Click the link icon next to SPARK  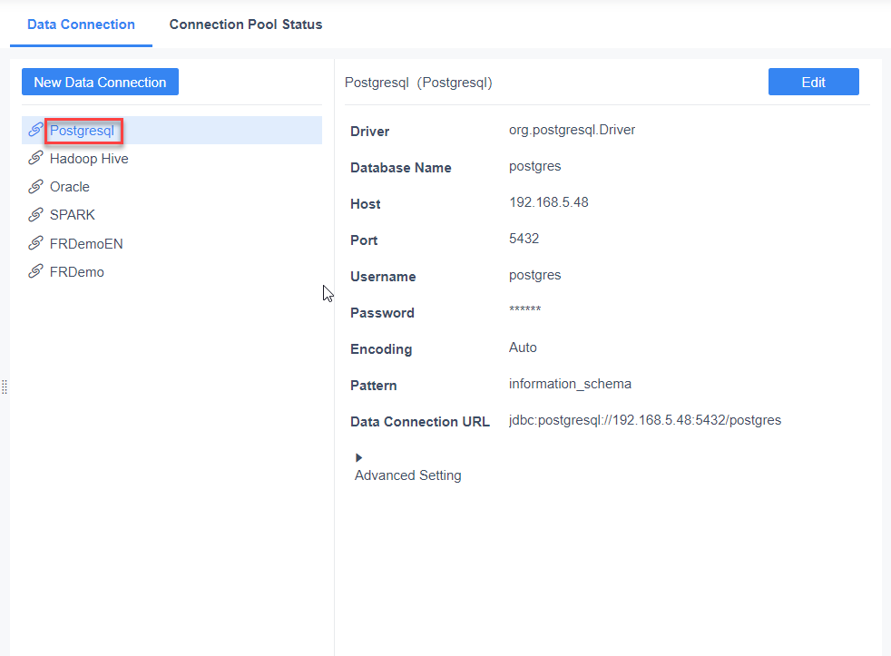click(x=35, y=214)
